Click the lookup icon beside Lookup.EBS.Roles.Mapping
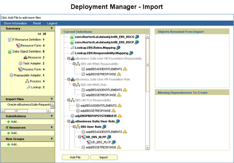 [73, 48]
